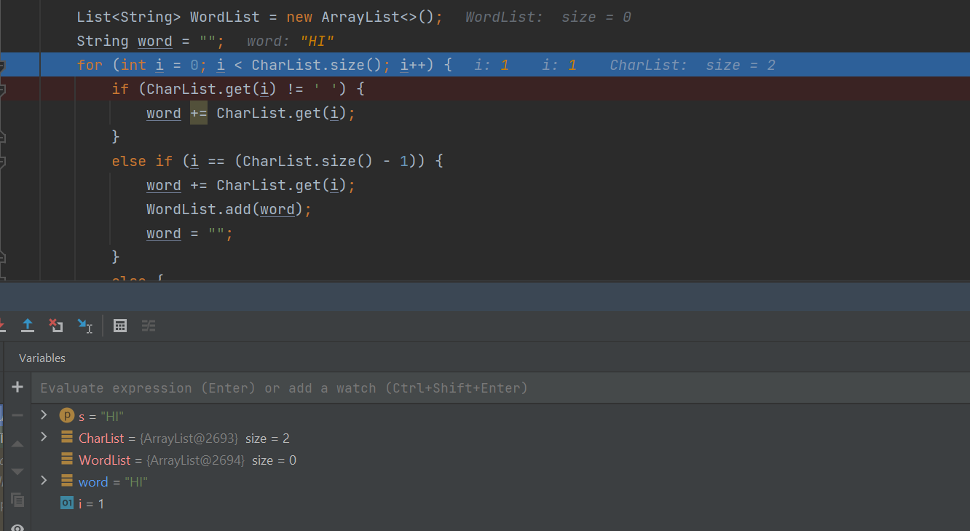Expand the CharList variable node
Image resolution: width=970 pixels, height=531 pixels.
tap(44, 437)
